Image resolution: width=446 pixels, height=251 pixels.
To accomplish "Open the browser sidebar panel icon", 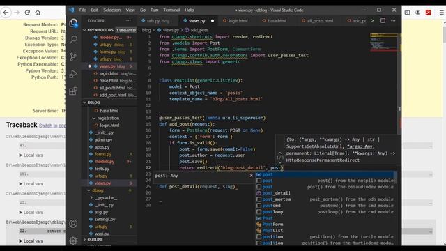I will pyautogui.click(x=407, y=13).
